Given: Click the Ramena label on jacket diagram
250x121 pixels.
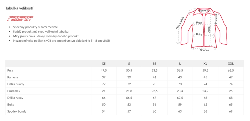Looking at the screenshot, I should pos(204,10).
